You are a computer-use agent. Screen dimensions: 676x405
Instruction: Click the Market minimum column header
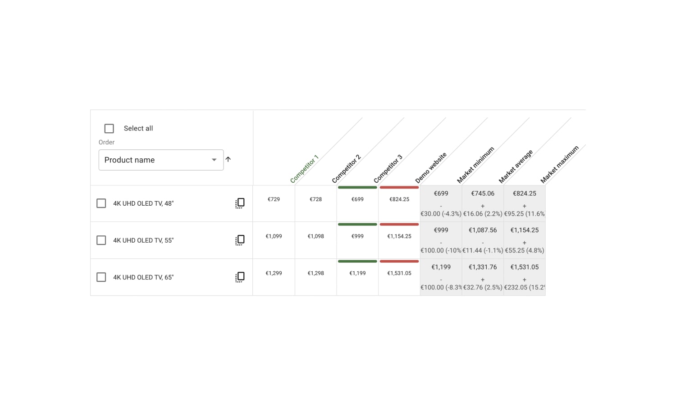point(475,165)
